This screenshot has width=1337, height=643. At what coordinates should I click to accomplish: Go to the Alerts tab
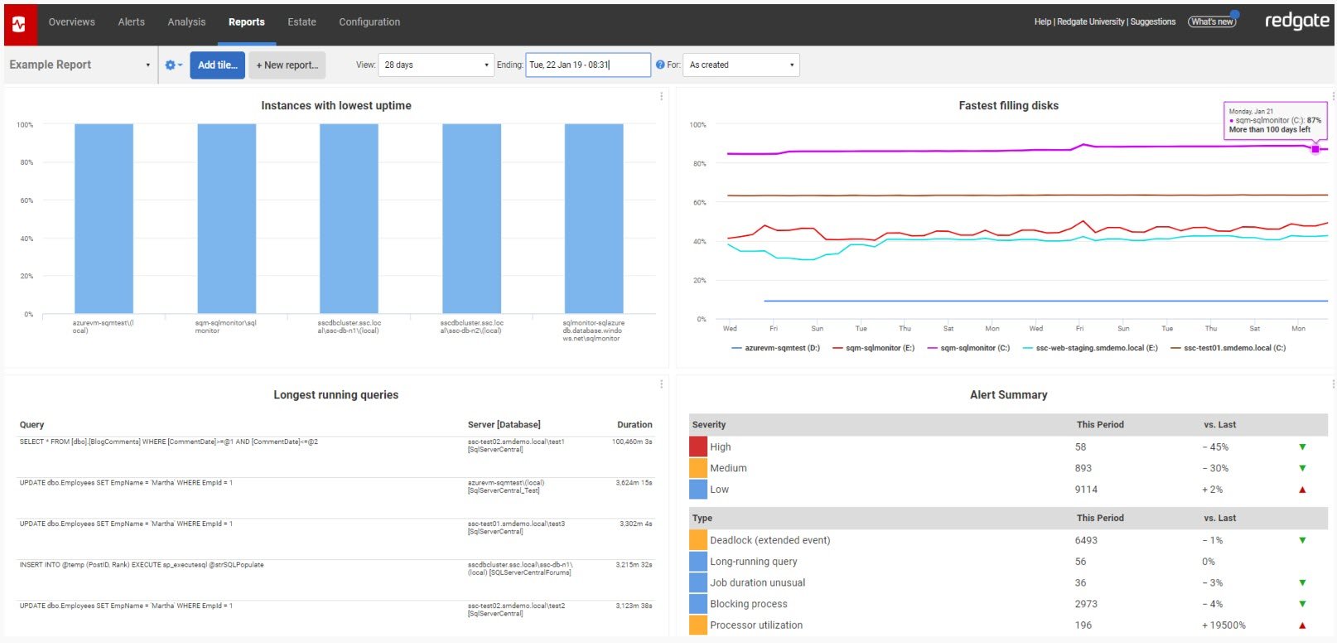(131, 22)
